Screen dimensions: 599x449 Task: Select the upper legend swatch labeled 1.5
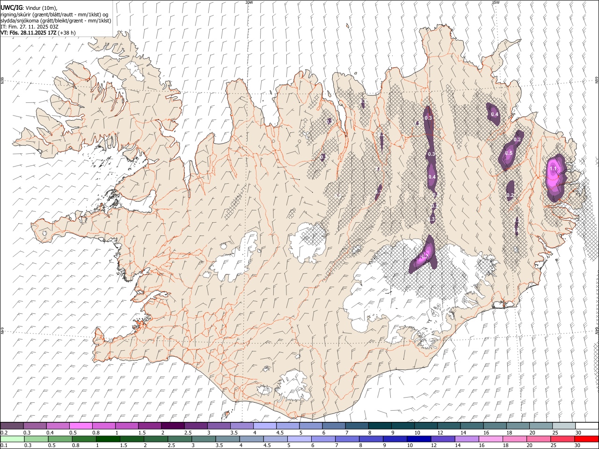tap(150, 426)
